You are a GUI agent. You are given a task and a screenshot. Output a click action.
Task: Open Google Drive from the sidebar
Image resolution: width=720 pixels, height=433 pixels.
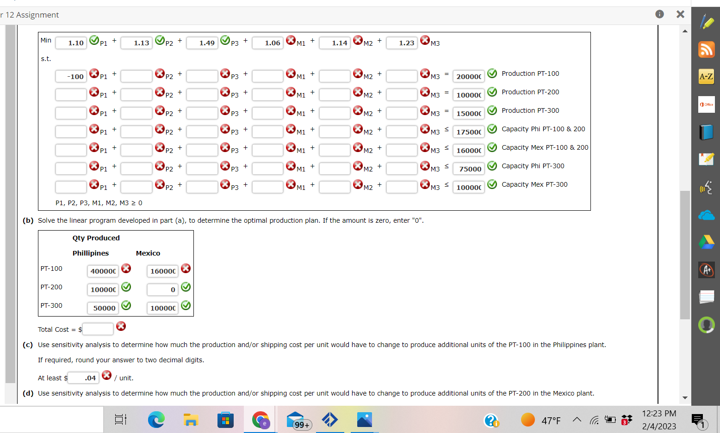pos(707,242)
